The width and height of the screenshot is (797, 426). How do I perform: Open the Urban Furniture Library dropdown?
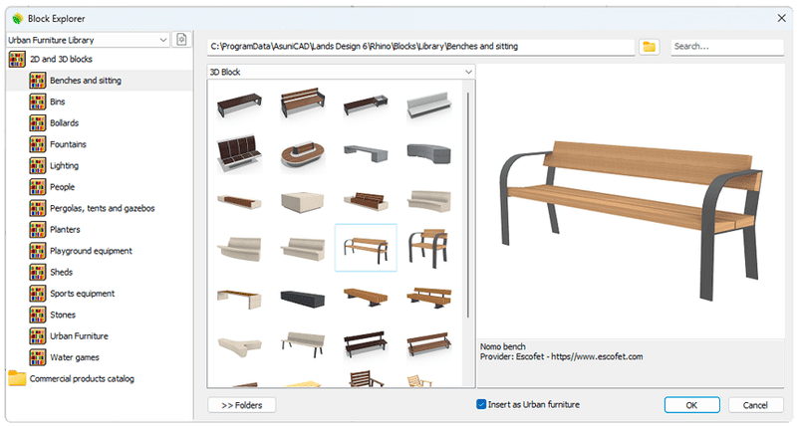tap(88, 40)
